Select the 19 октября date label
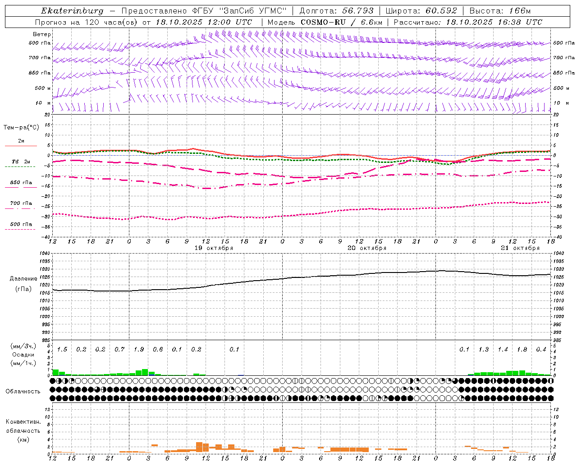Screen dimensions: 577x462 click(214, 248)
